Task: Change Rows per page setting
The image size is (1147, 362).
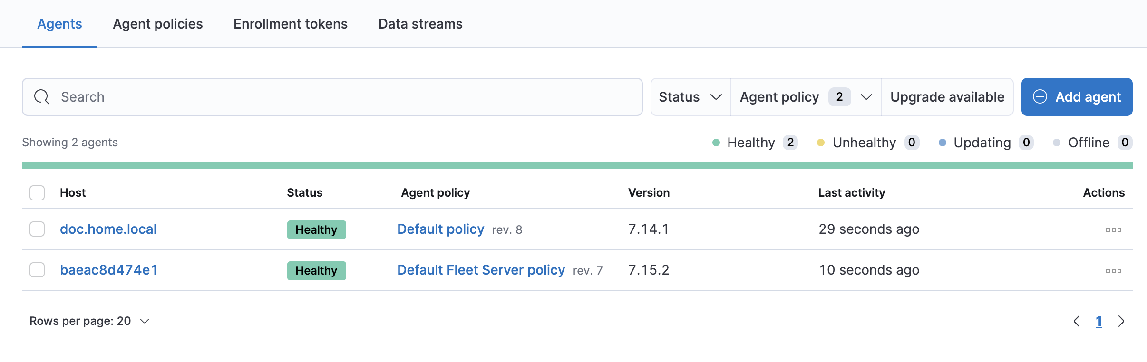Action: pyautogui.click(x=89, y=321)
